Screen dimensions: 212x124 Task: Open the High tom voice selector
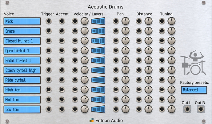[x=22, y=90]
